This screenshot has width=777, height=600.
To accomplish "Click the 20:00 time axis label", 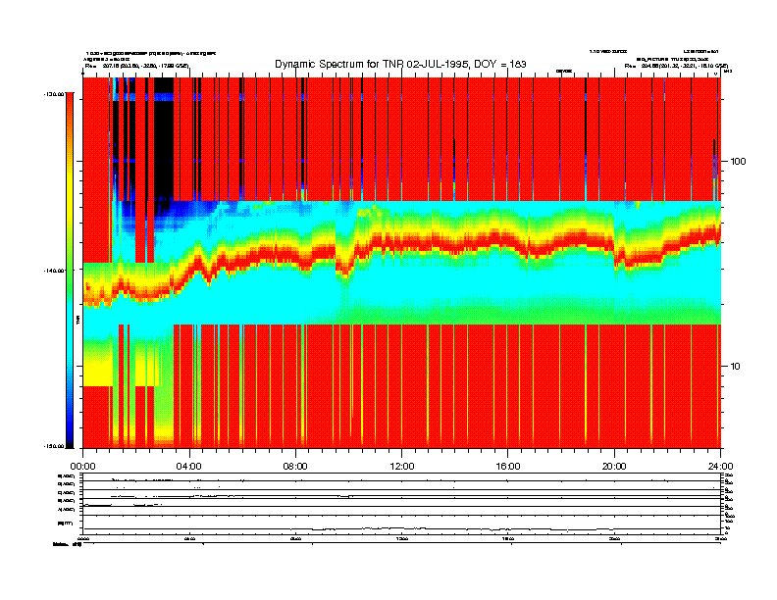I will tap(614, 467).
